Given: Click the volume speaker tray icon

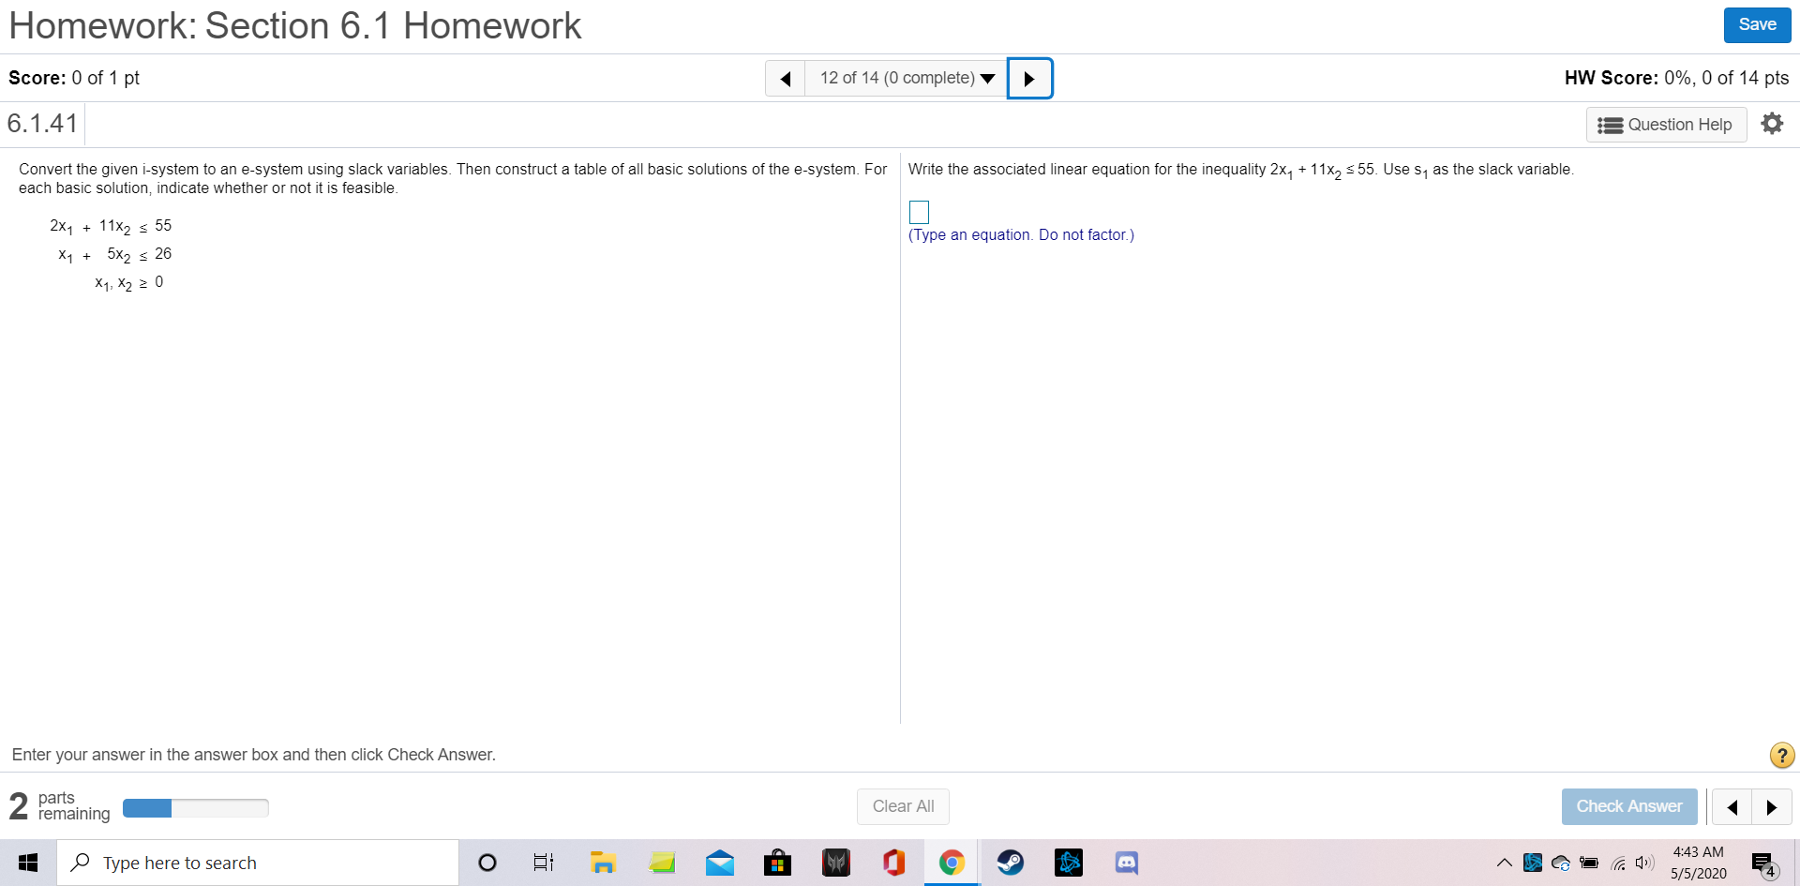Looking at the screenshot, I should pyautogui.click(x=1644, y=863).
